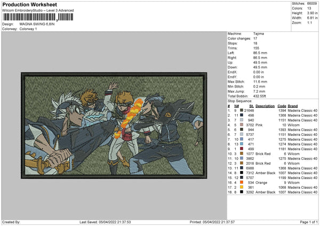Select the Up value 49.5 mm
This screenshot has height=226, width=320.
click(x=260, y=62)
